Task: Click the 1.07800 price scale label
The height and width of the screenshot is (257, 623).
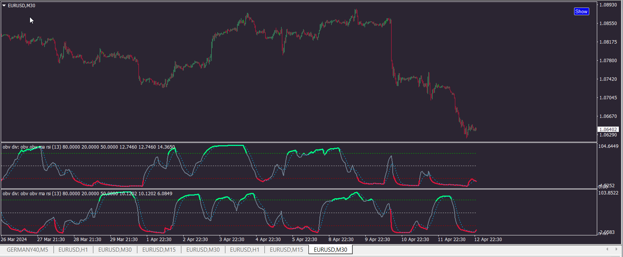Action: 608,61
